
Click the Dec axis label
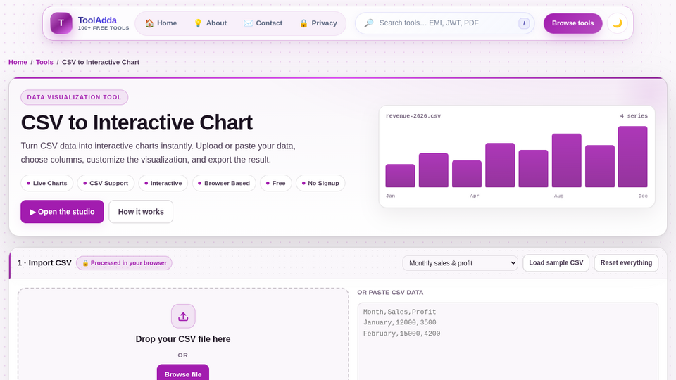tap(643, 196)
